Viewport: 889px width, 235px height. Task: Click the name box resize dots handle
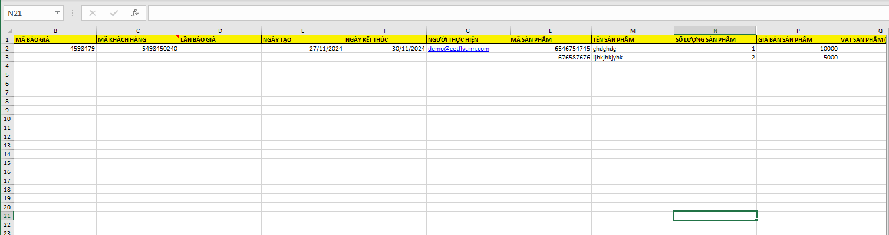pyautogui.click(x=72, y=12)
